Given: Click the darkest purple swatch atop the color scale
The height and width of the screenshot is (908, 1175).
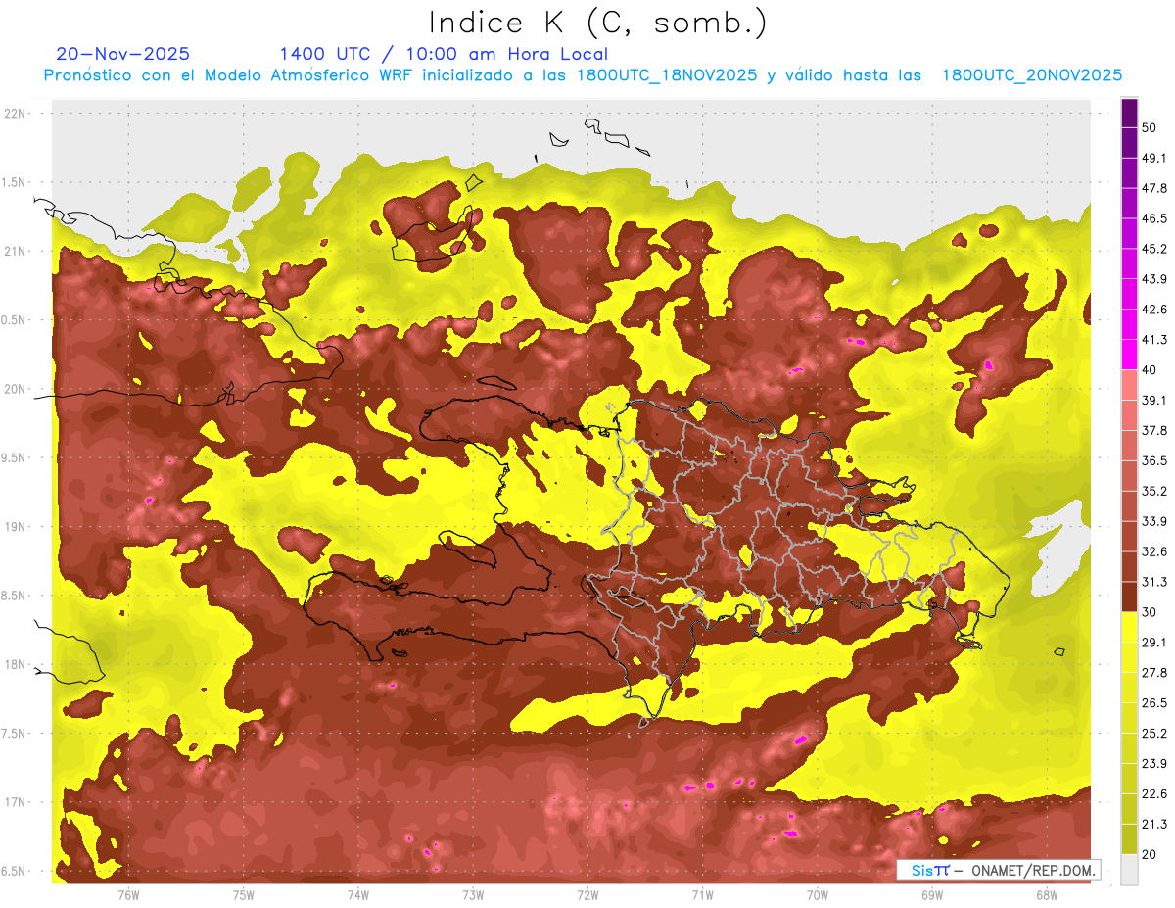Looking at the screenshot, I should [1129, 113].
